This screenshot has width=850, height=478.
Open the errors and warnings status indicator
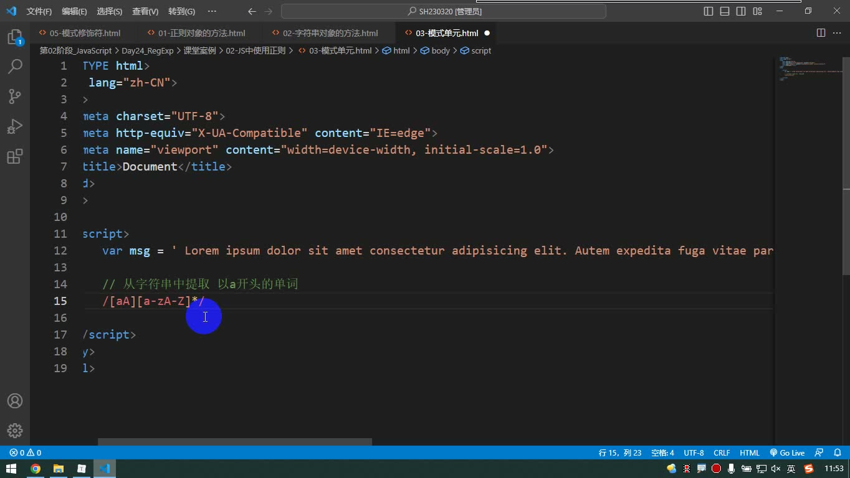pos(25,452)
